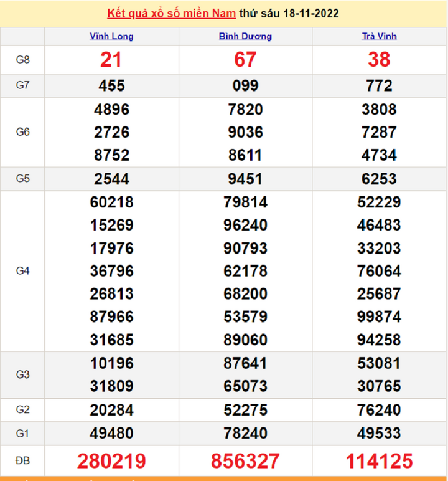Select Bình Dương special prize number 856327
Image resolution: width=448 pixels, height=481 pixels.
pos(245,461)
